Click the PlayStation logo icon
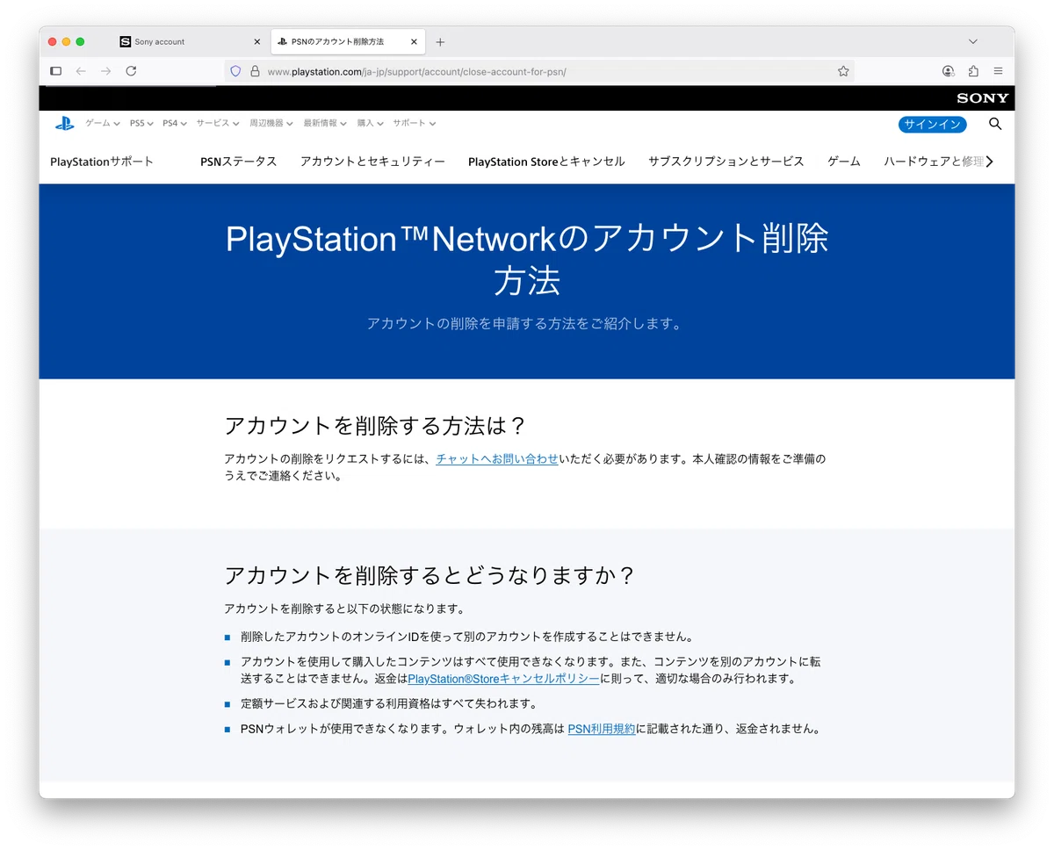The image size is (1054, 850). (65, 124)
